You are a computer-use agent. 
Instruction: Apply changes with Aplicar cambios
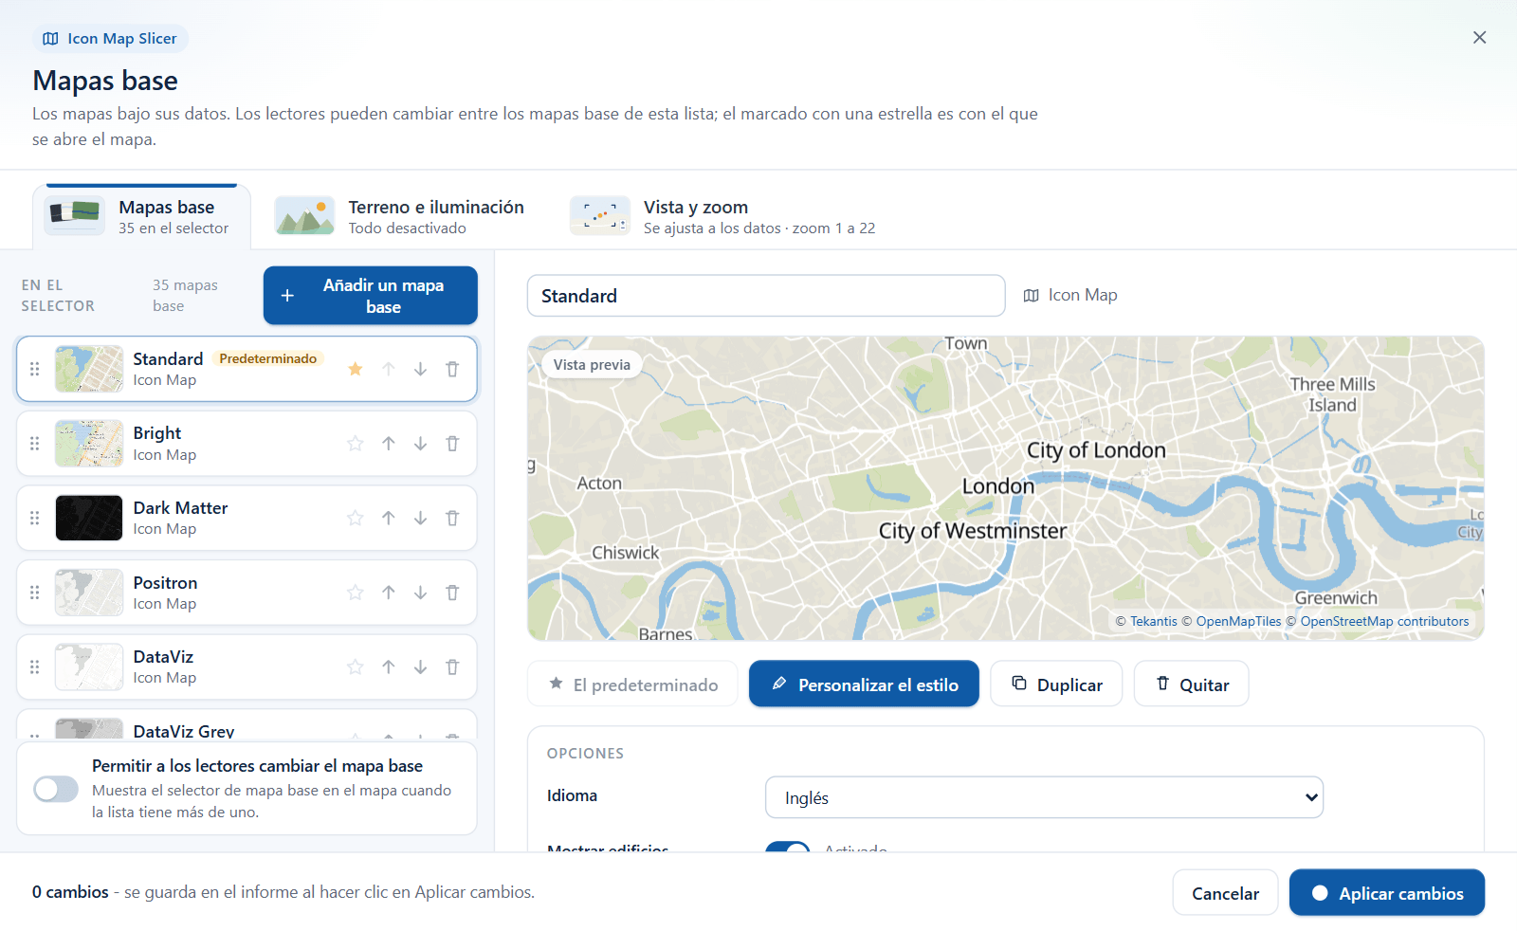click(1387, 893)
